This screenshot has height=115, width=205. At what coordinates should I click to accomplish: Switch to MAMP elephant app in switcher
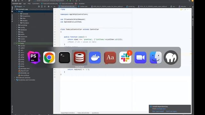(171, 57)
